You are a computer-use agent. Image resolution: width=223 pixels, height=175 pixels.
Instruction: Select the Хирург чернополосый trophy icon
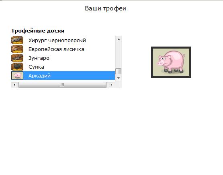17,40
